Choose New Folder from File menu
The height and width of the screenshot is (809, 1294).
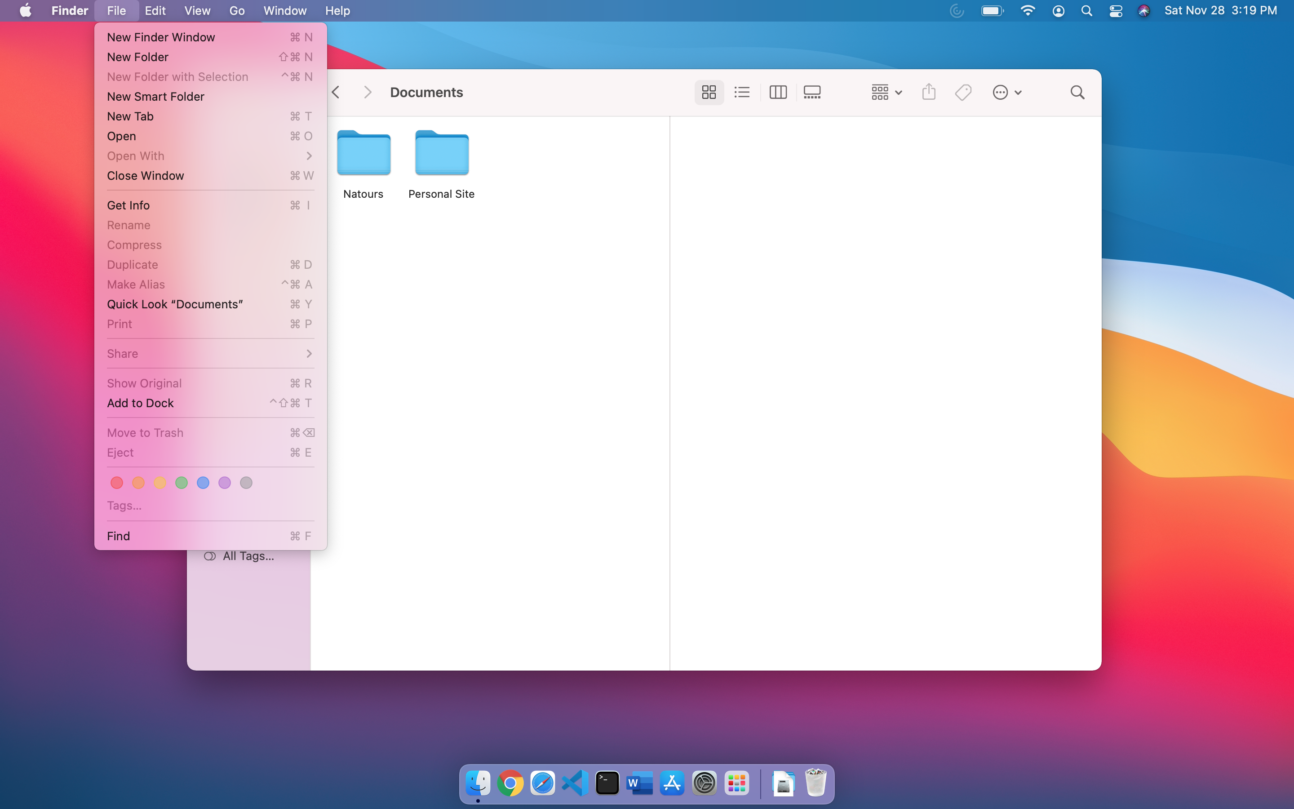coord(210,57)
